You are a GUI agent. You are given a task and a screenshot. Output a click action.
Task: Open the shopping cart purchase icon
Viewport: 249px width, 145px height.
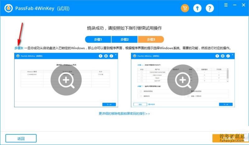pos(185,8)
